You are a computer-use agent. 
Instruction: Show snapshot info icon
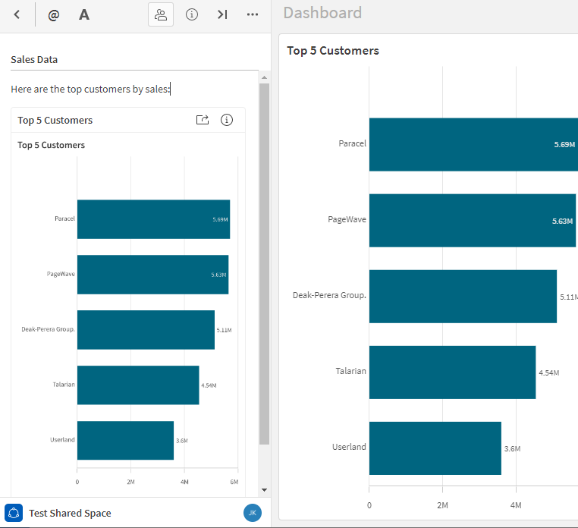click(226, 120)
